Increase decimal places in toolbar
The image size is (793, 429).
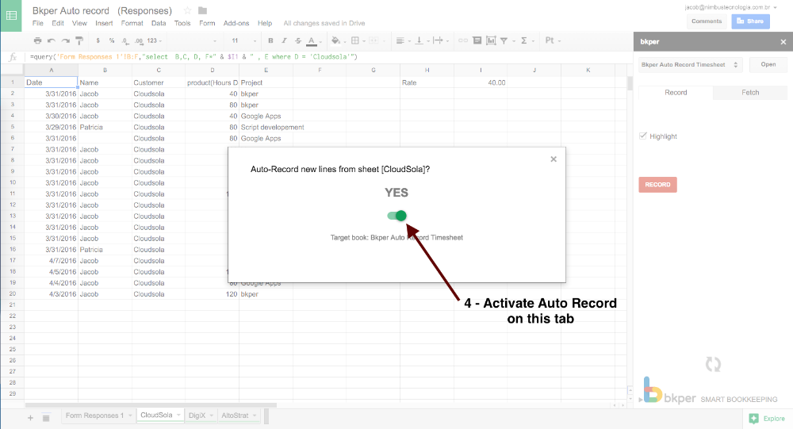pos(139,40)
